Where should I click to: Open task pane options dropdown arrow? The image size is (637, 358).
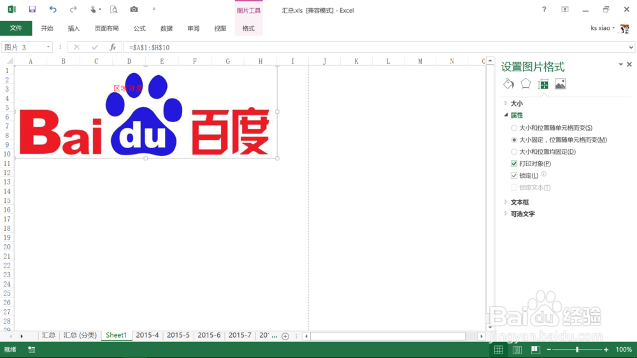[x=620, y=64]
